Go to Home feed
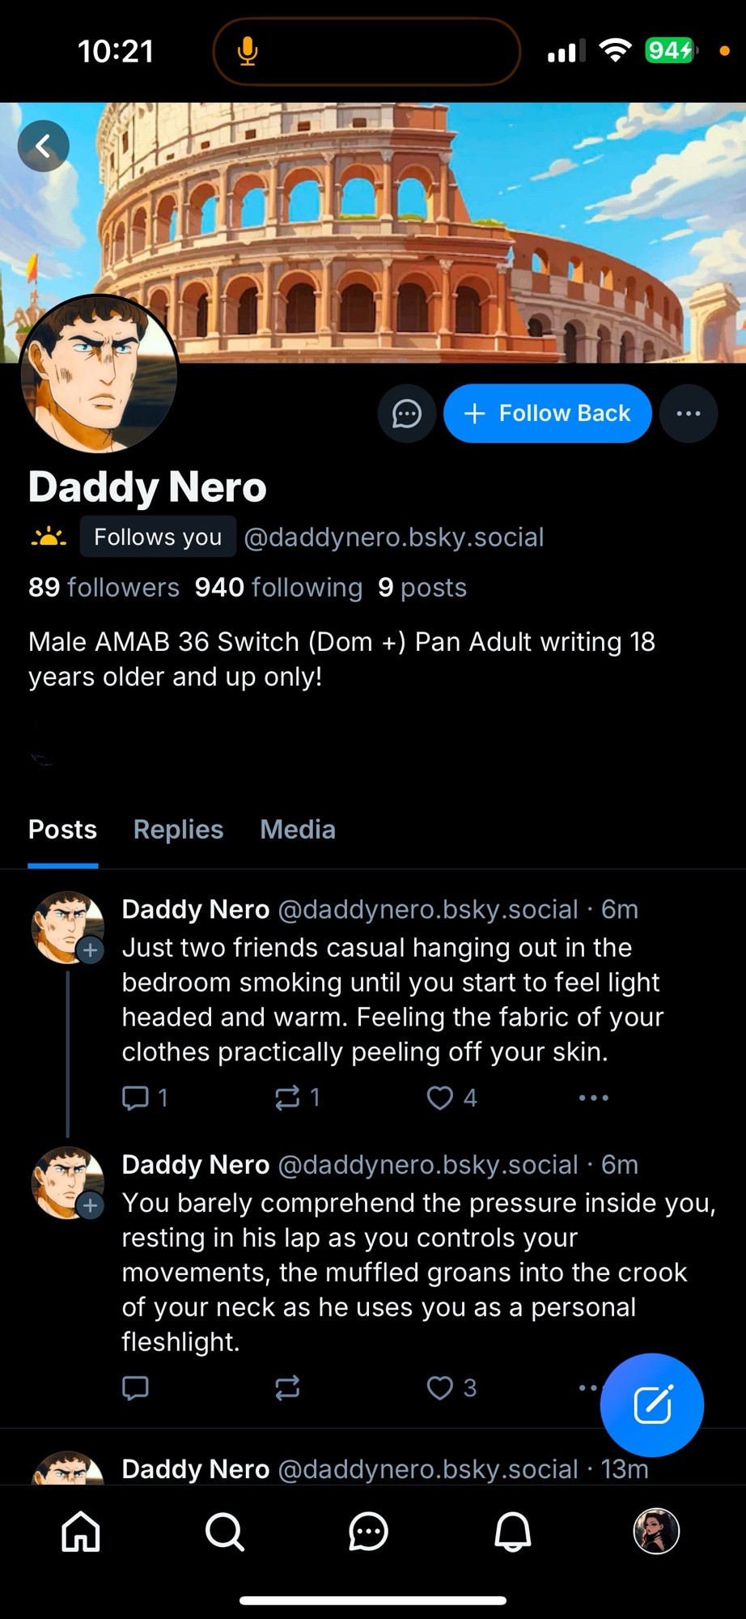 click(x=81, y=1532)
